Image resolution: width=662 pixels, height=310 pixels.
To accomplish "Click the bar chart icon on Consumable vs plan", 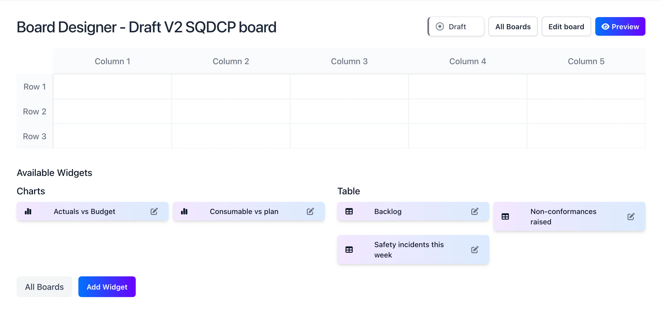I will tap(184, 211).
